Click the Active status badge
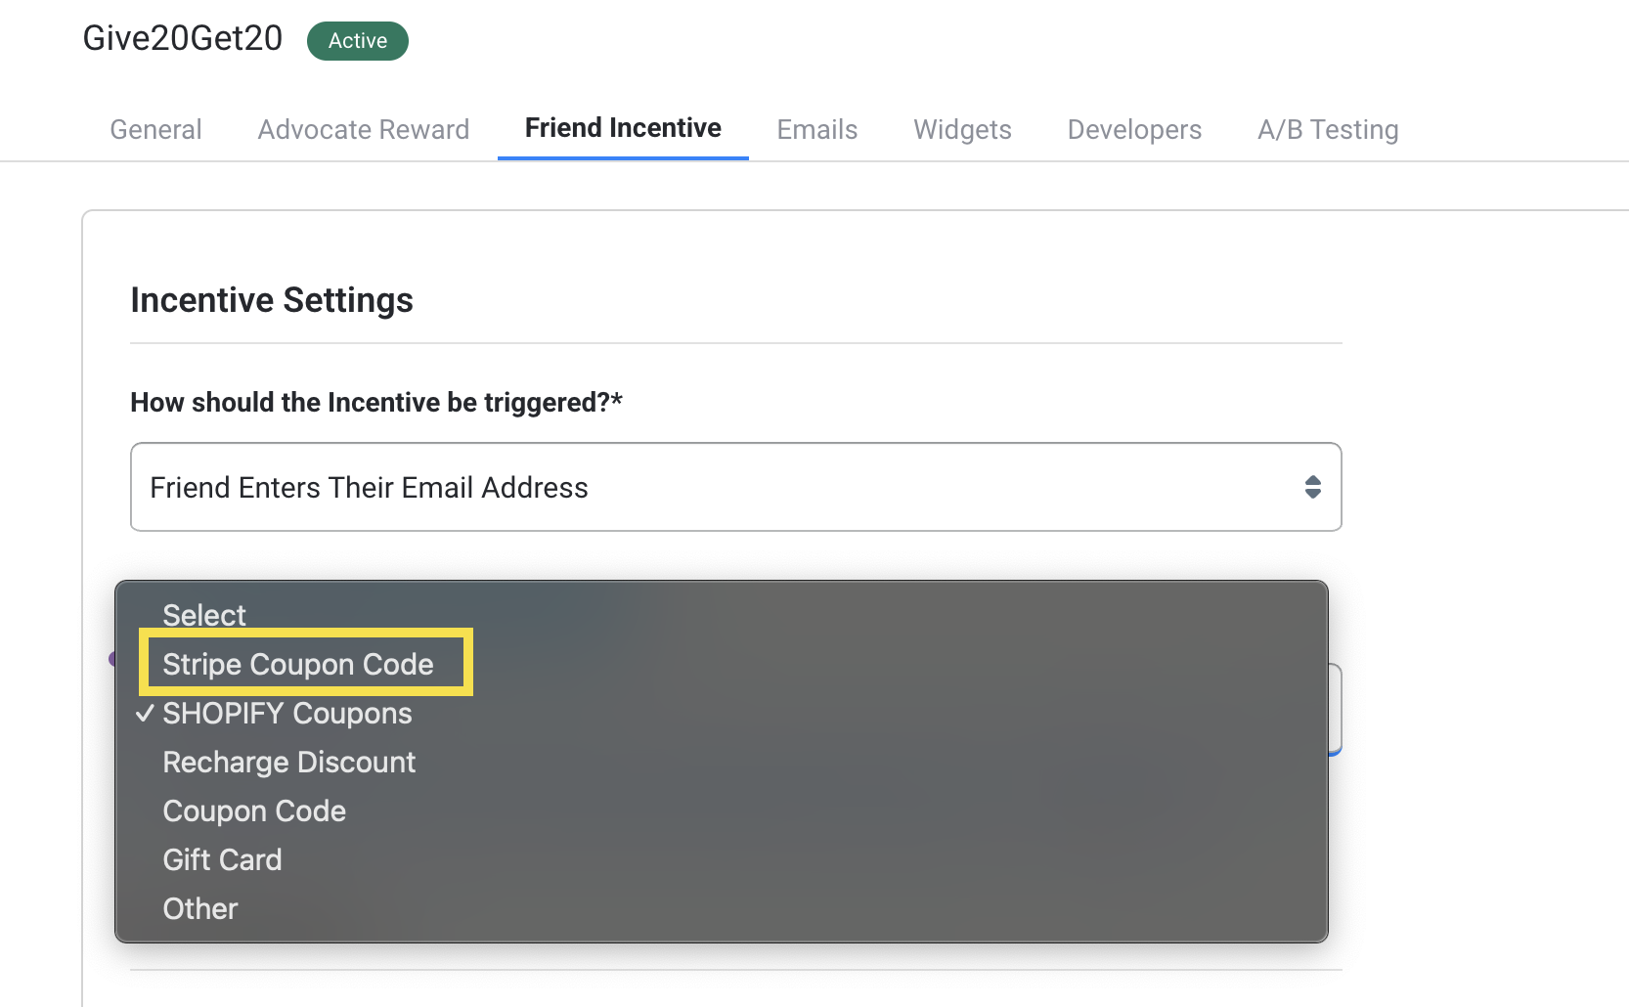The width and height of the screenshot is (1629, 1007). tap(357, 40)
